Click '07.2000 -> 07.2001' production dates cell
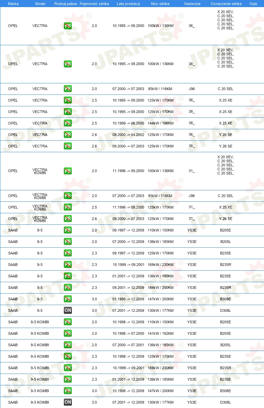The image size is (264, 408). pyautogui.click(x=128, y=345)
